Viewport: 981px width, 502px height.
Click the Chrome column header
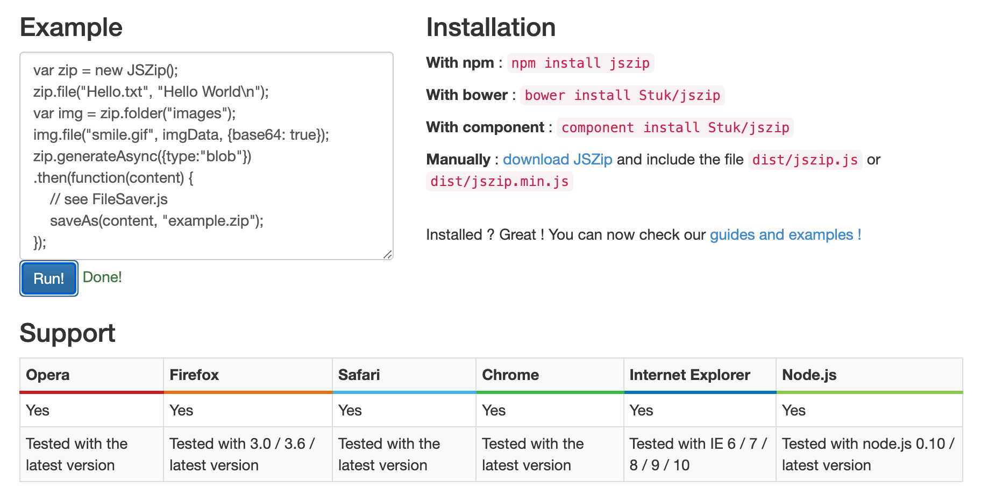(x=510, y=375)
